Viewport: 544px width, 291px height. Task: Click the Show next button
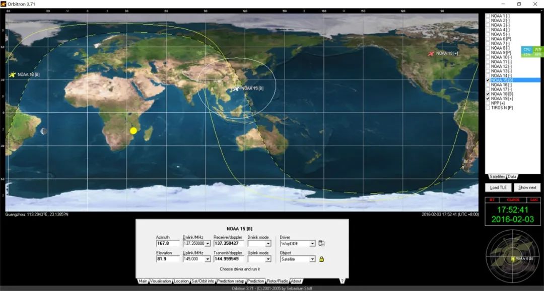click(x=527, y=187)
